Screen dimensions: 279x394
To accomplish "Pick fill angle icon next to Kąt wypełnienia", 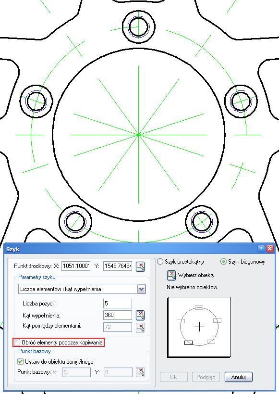I will tap(140, 315).
